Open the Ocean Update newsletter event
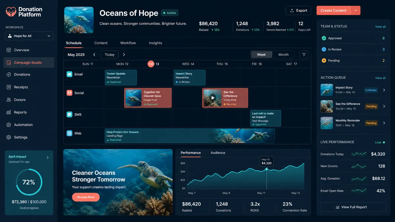395x222 pixels. tap(121, 78)
